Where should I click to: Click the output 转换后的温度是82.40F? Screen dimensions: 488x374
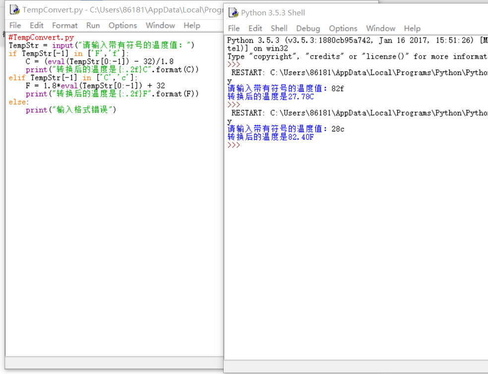(271, 137)
